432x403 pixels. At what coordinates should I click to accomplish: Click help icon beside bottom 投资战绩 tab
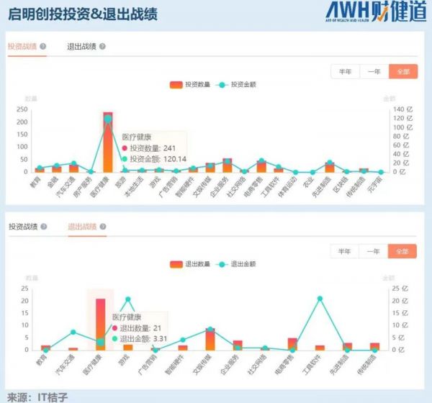(43, 227)
